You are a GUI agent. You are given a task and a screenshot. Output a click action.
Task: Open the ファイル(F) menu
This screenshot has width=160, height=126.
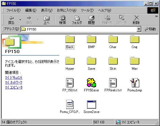(x=13, y=10)
